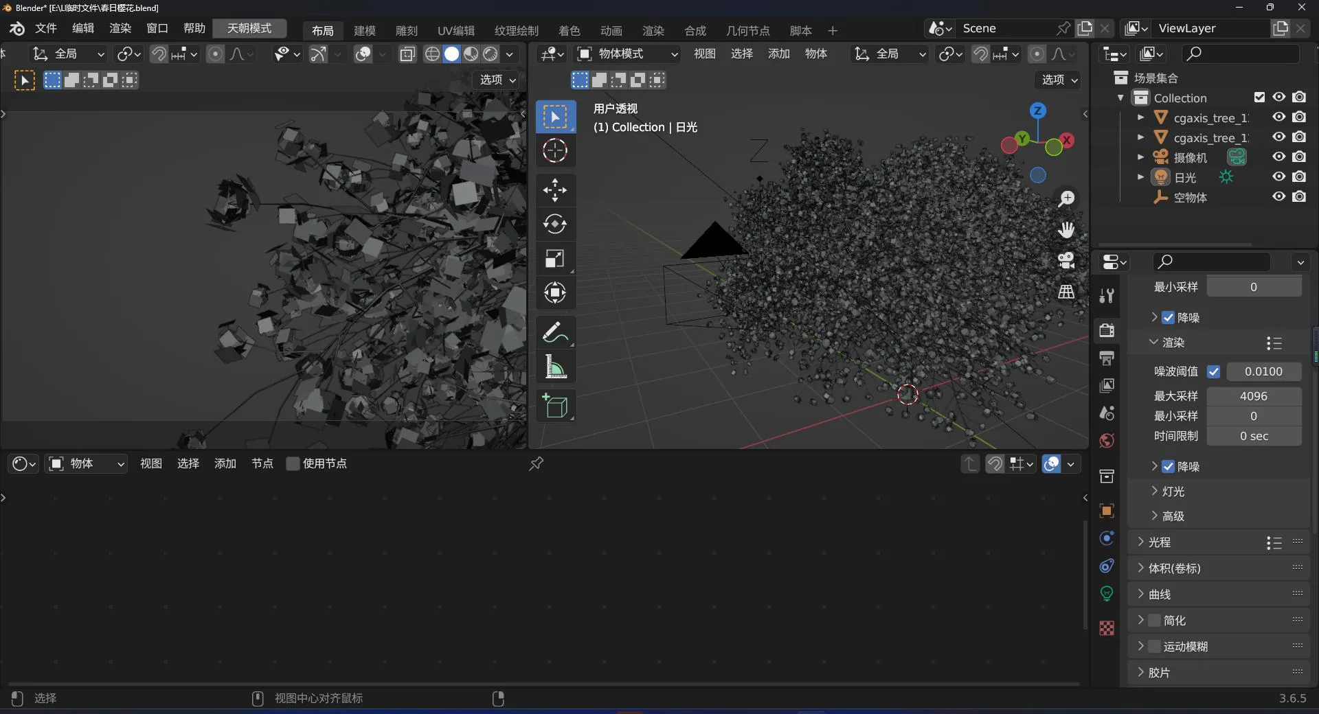Click the hand pan view icon
The height and width of the screenshot is (714, 1319).
(x=1066, y=230)
